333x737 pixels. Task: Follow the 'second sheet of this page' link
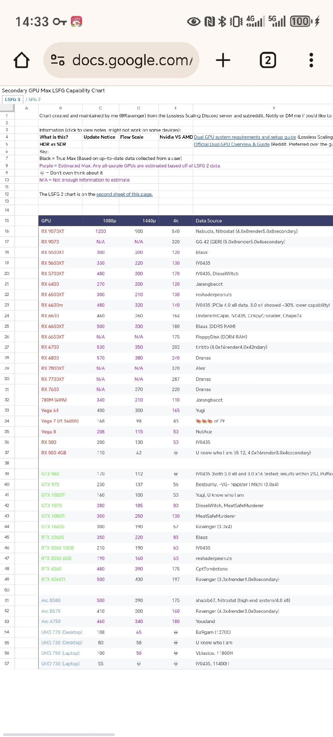[x=124, y=194]
